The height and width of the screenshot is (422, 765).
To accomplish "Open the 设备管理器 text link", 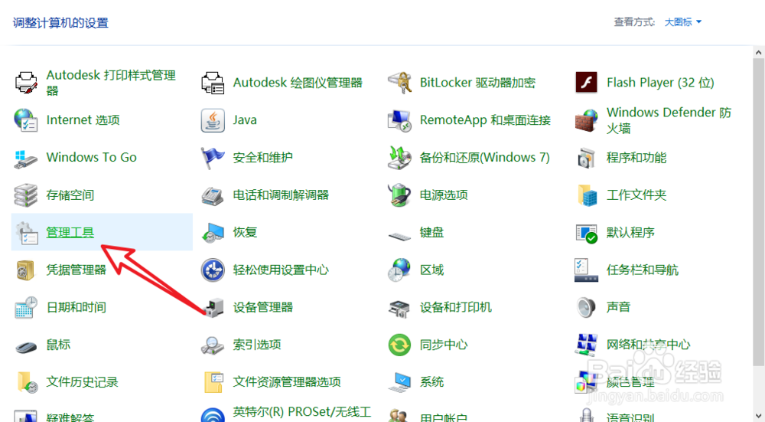I will pyautogui.click(x=263, y=307).
